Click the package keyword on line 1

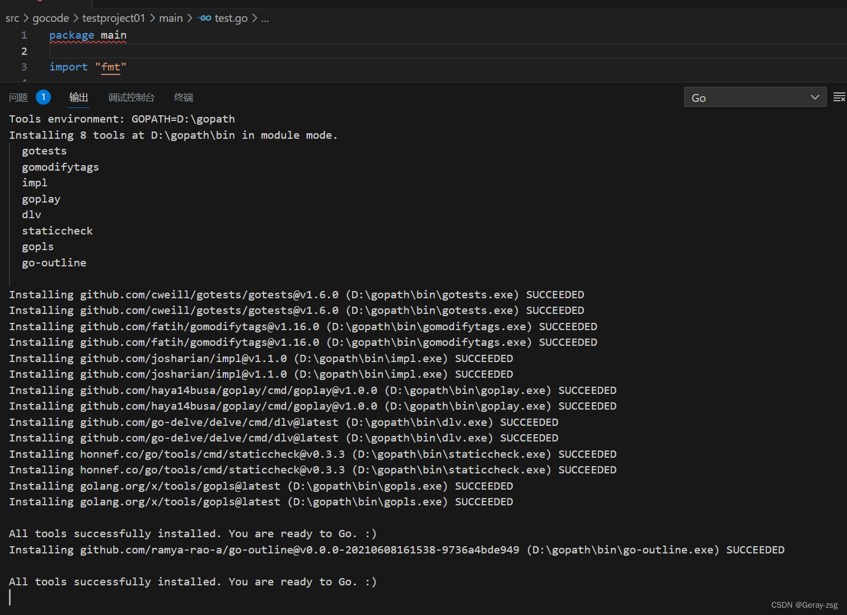72,35
